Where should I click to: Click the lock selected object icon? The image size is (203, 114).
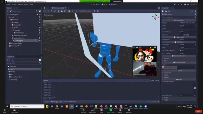point(62,11)
